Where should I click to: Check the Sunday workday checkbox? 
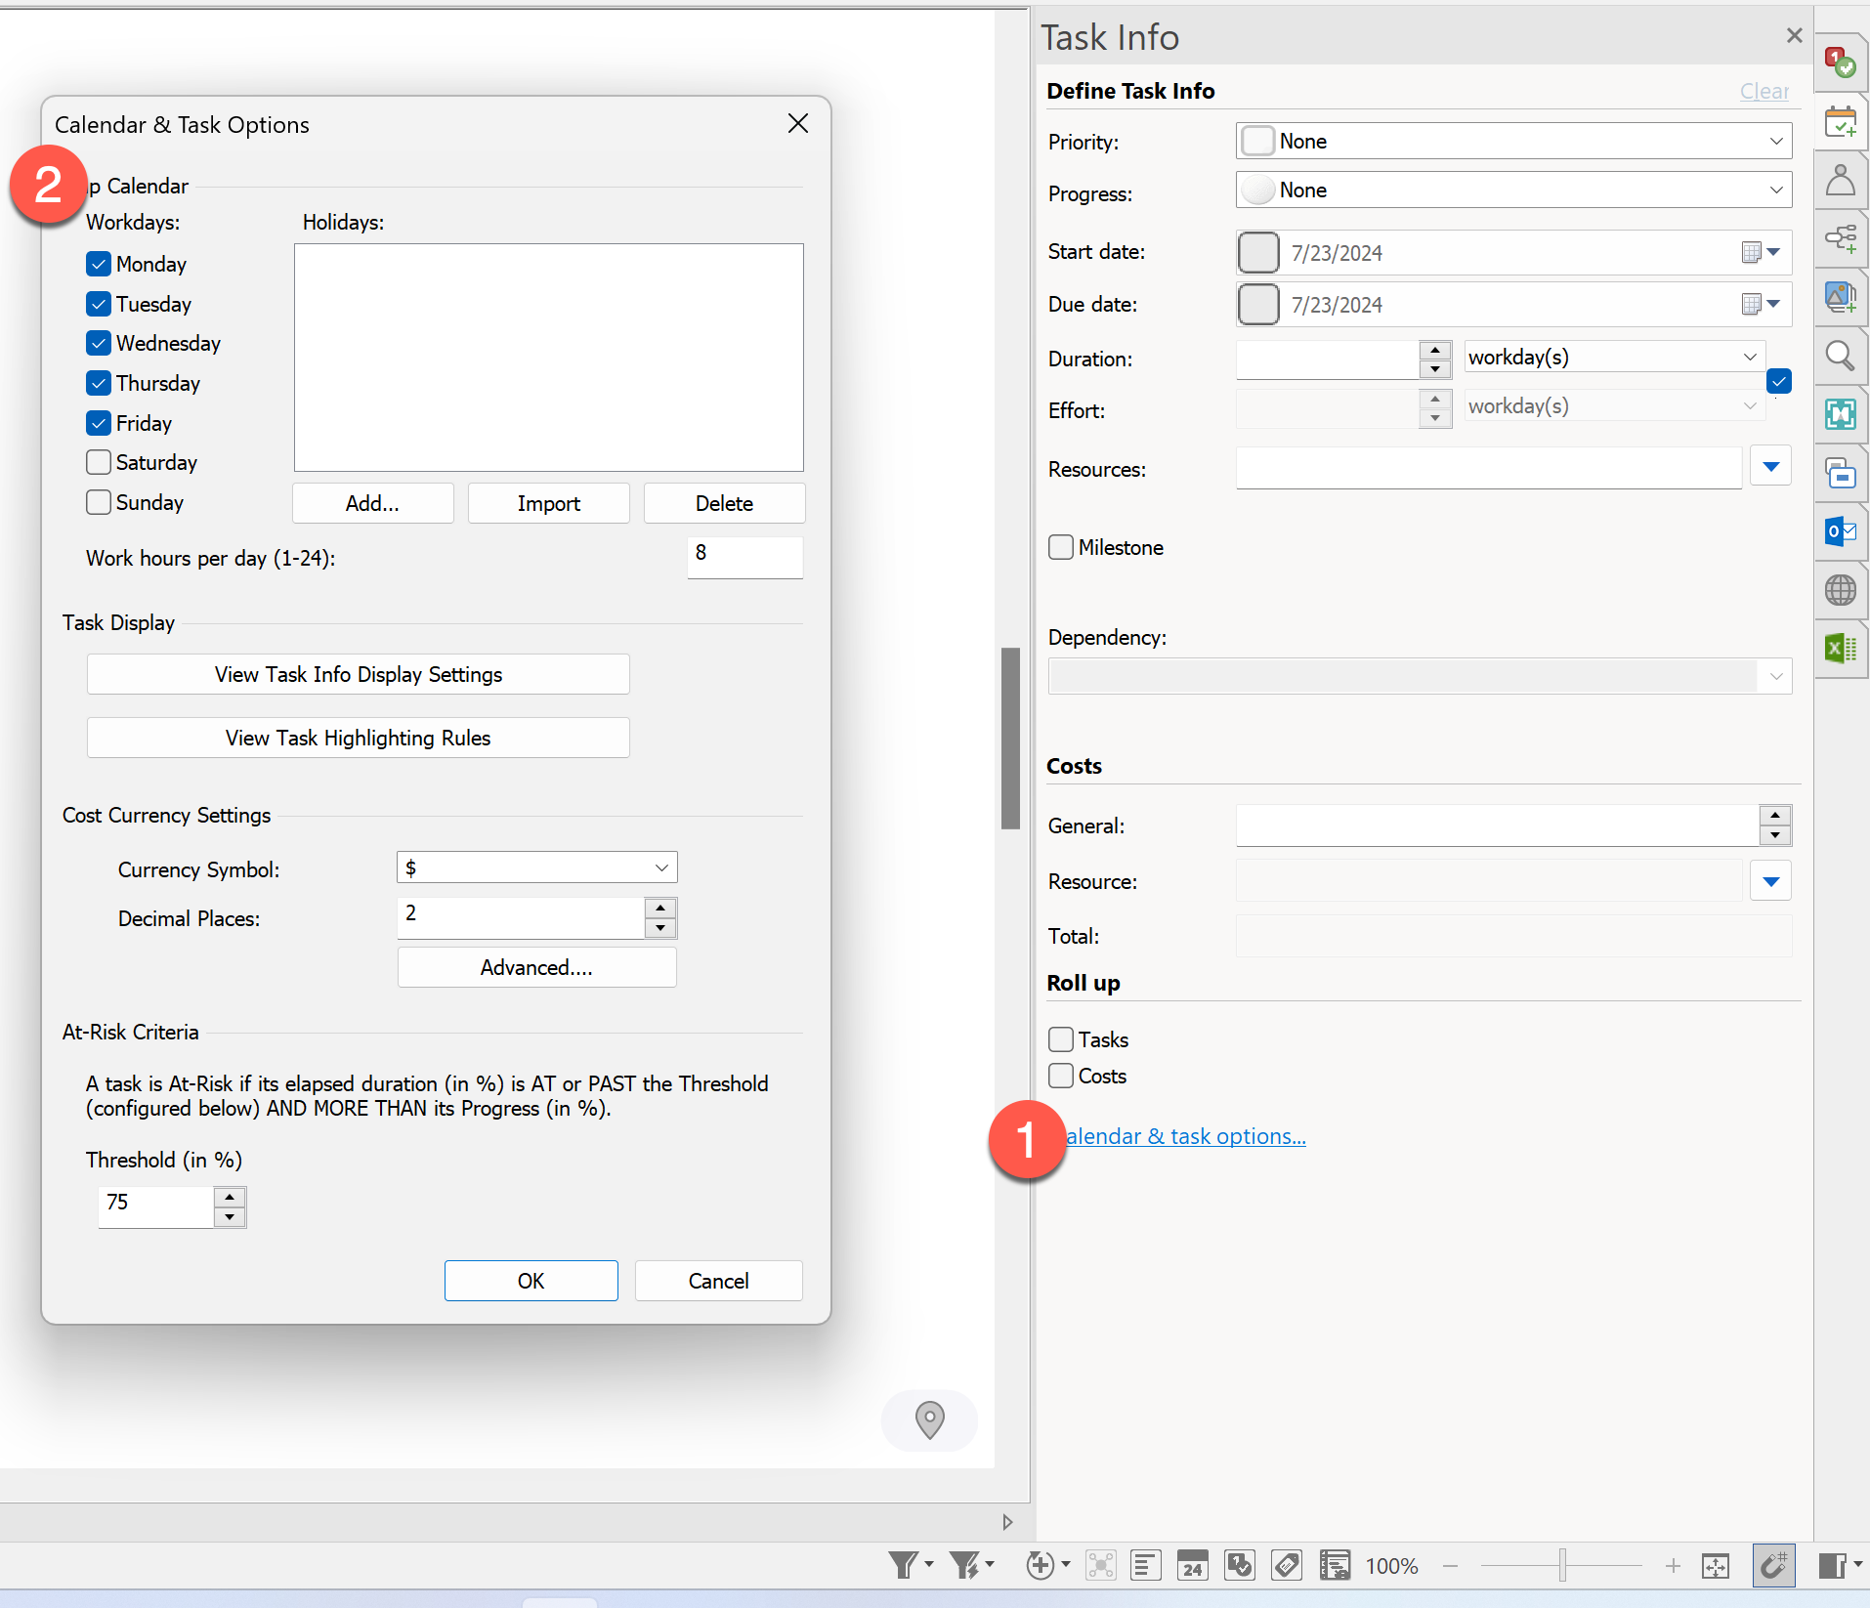tap(99, 502)
